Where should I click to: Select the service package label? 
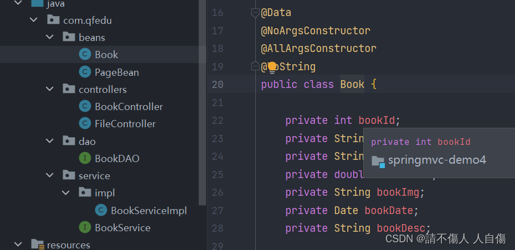point(94,176)
